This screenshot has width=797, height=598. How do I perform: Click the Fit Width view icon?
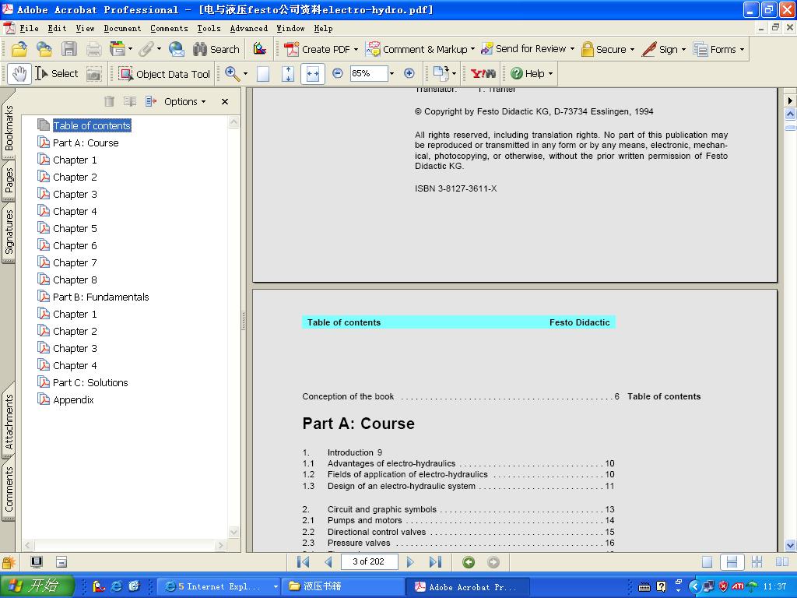(313, 74)
